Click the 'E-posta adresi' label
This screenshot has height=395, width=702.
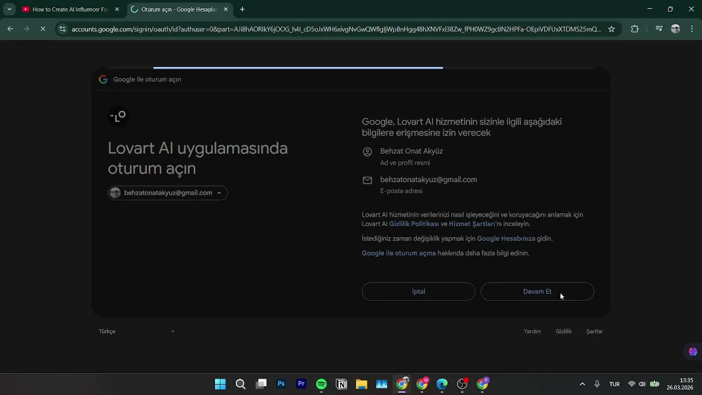(401, 191)
